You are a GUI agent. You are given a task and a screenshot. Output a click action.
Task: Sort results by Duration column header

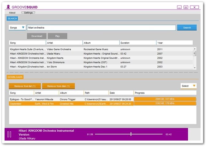click(138, 43)
